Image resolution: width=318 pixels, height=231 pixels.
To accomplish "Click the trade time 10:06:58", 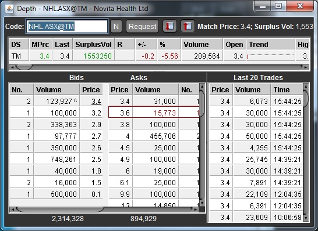I will point(287,218).
